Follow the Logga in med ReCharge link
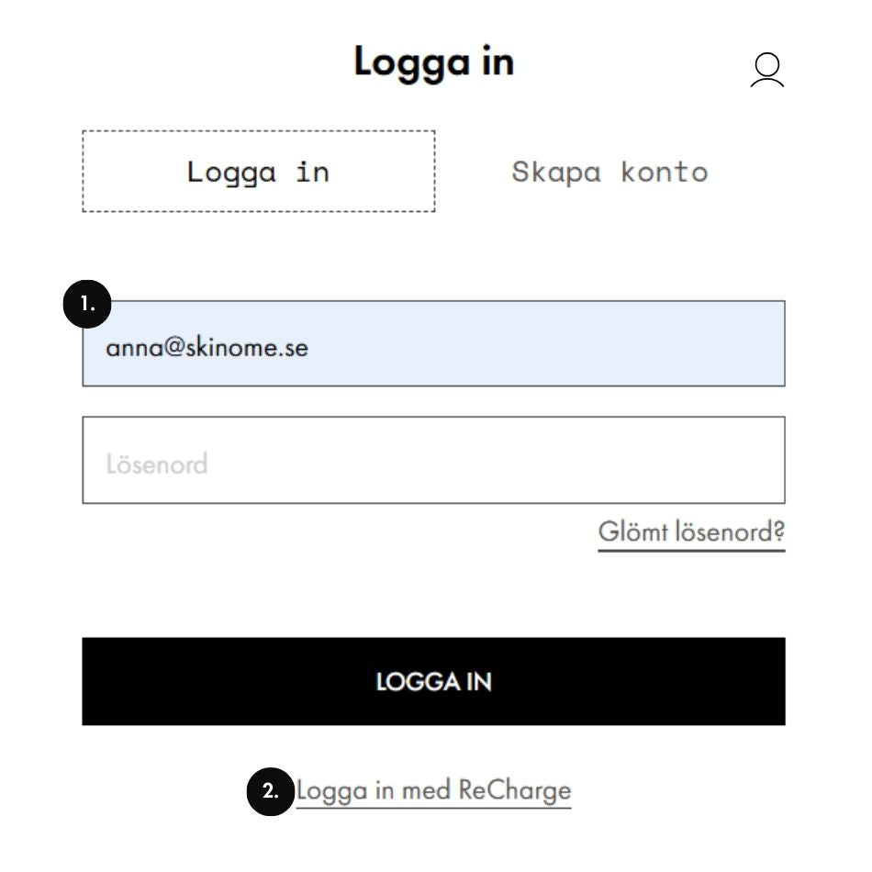The width and height of the screenshot is (872, 872). [x=433, y=790]
